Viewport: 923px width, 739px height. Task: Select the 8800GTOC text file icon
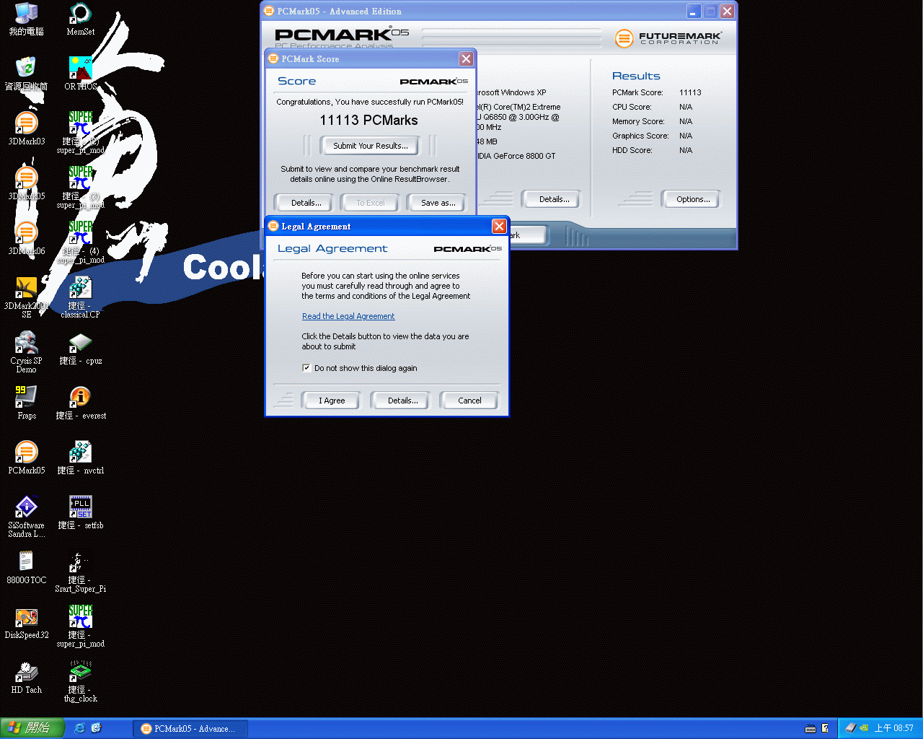27,567
